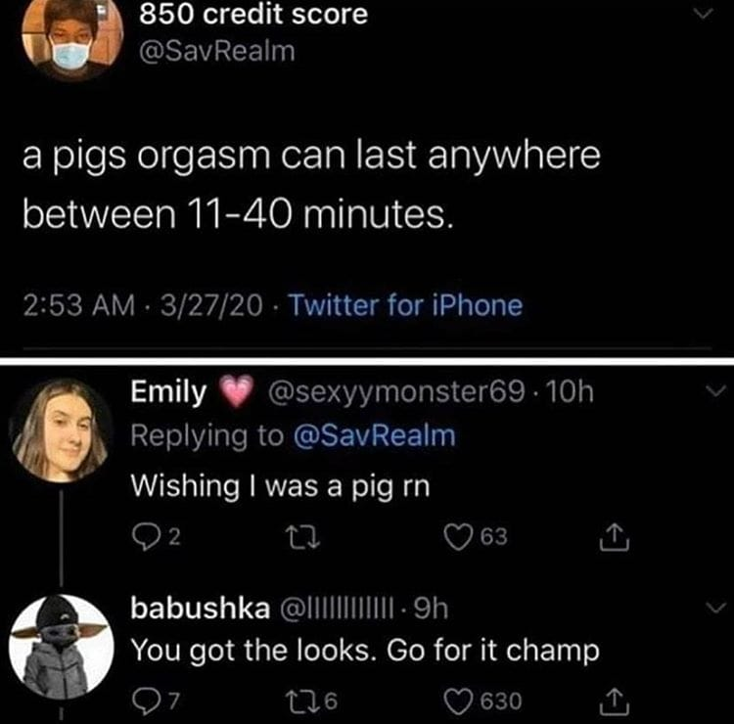Click the 2:53 AM tweet timestamp
This screenshot has height=724, width=734.
point(74,305)
